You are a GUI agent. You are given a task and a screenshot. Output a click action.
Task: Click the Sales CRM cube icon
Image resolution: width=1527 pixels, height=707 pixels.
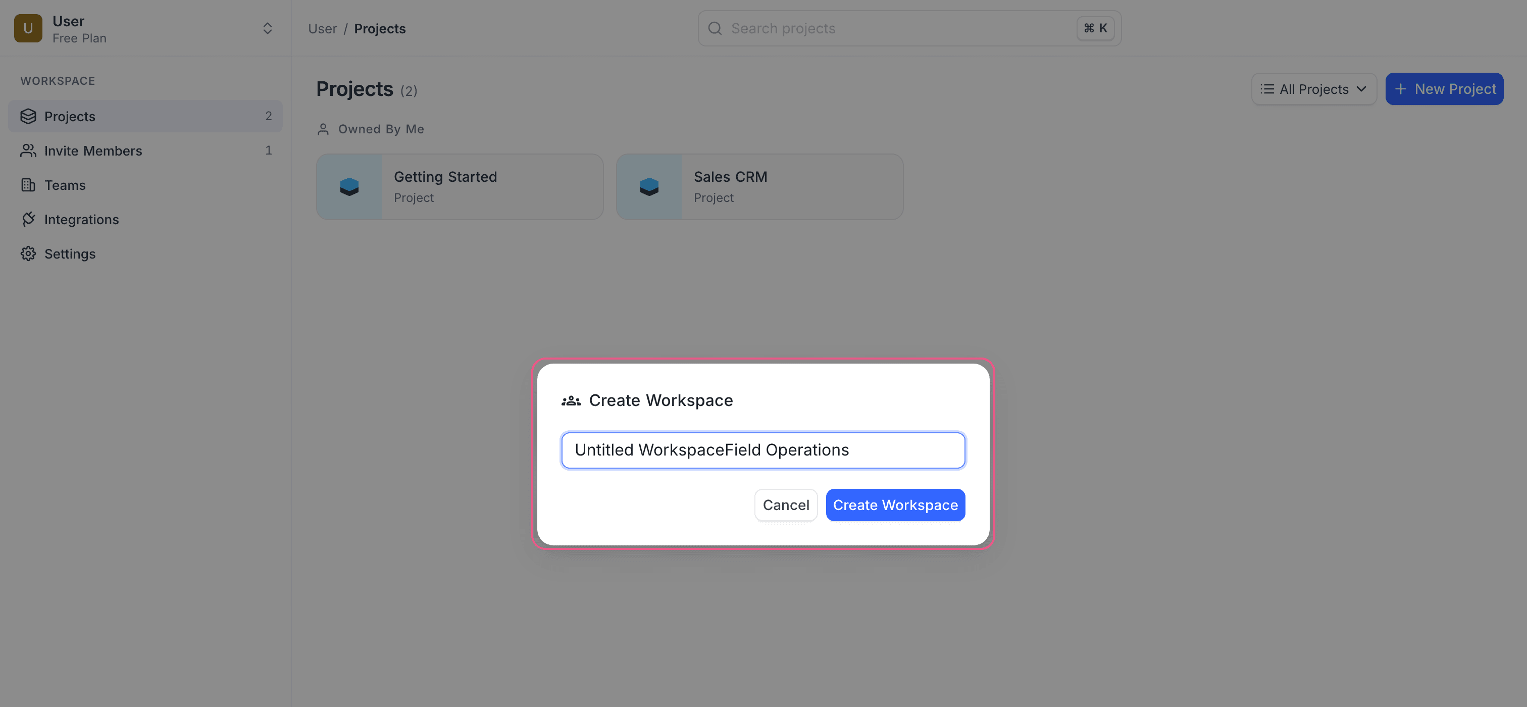(649, 187)
